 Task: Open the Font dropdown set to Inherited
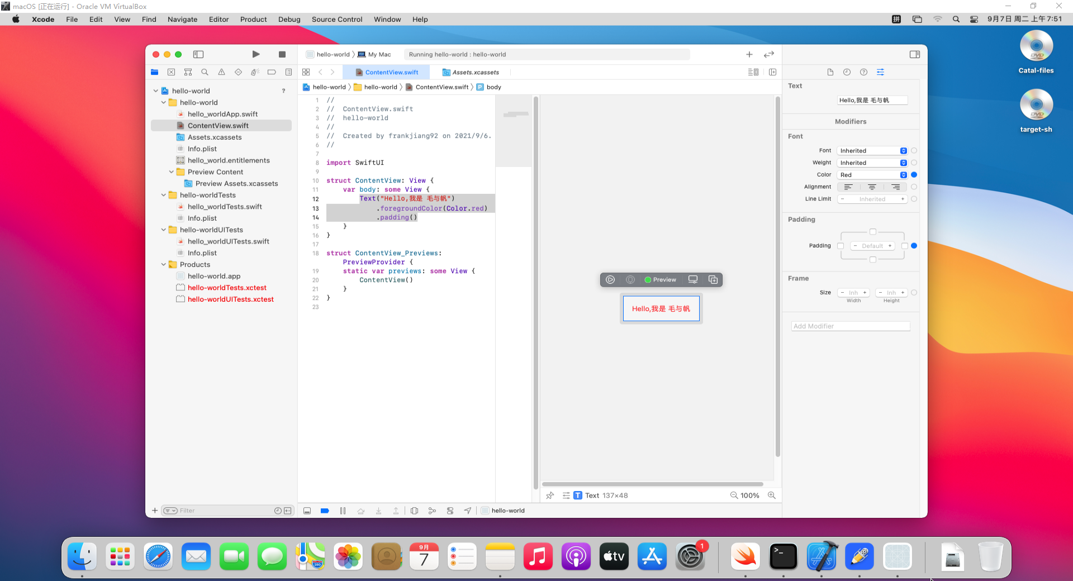[872, 151]
